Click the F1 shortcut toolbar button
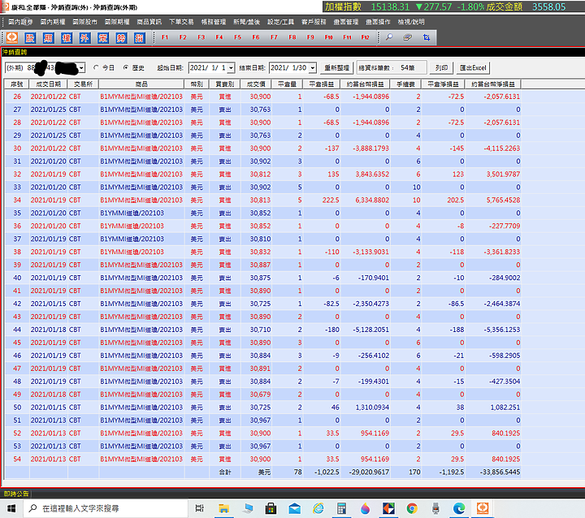 pyautogui.click(x=165, y=37)
